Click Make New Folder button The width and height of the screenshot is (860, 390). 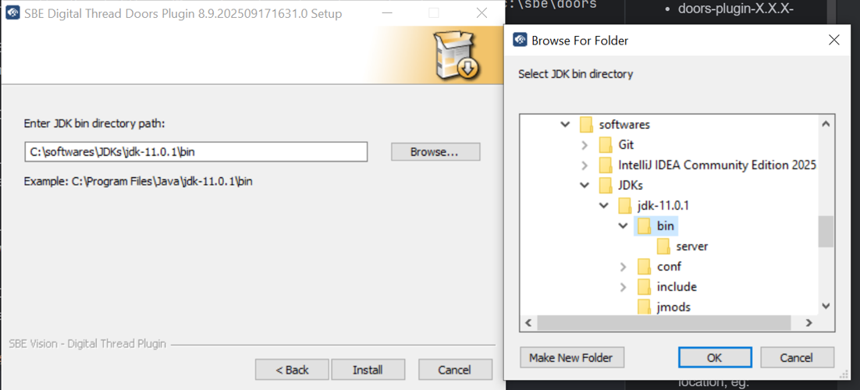[570, 357]
